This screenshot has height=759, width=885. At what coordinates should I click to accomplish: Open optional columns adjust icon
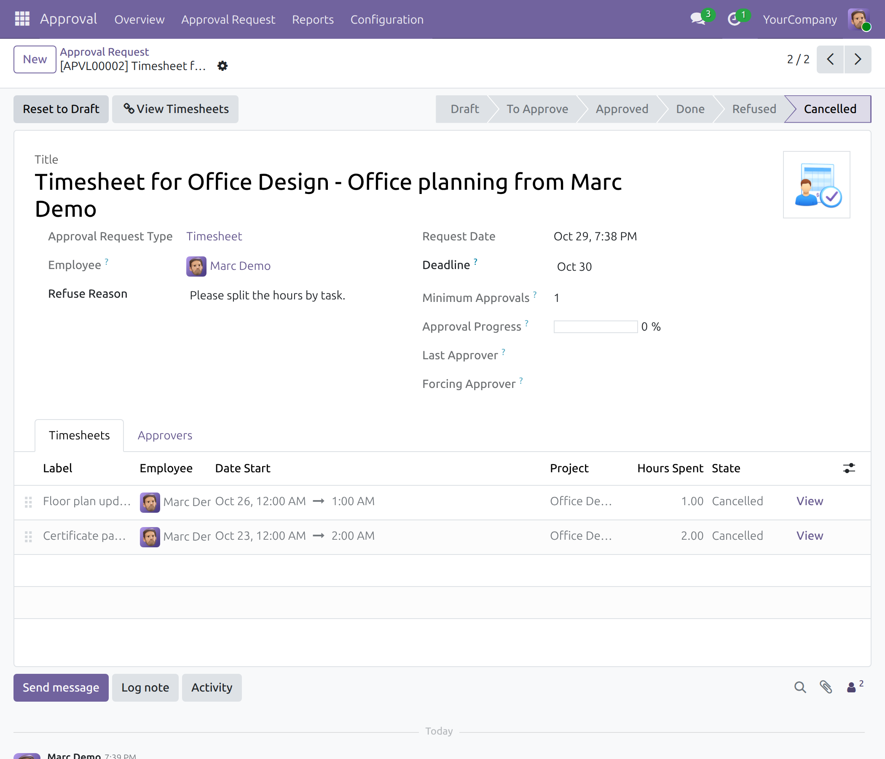pyautogui.click(x=849, y=468)
